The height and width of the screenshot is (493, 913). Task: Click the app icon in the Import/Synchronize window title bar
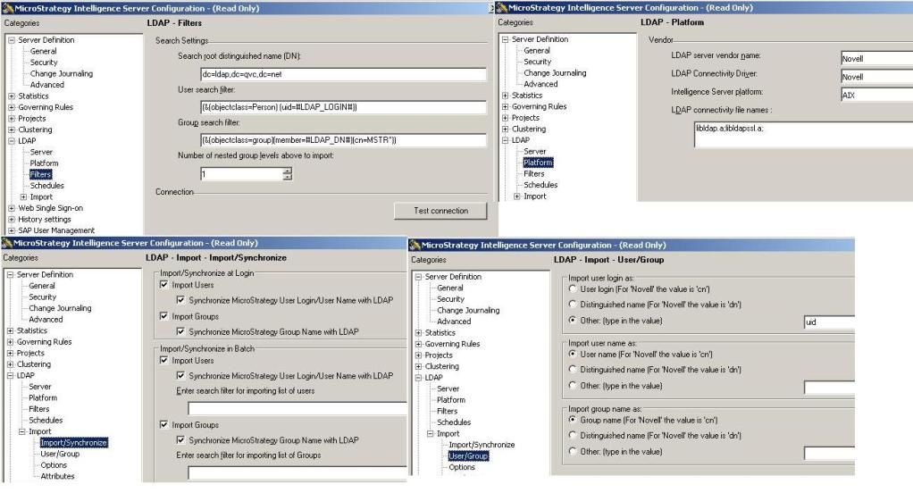click(6, 243)
